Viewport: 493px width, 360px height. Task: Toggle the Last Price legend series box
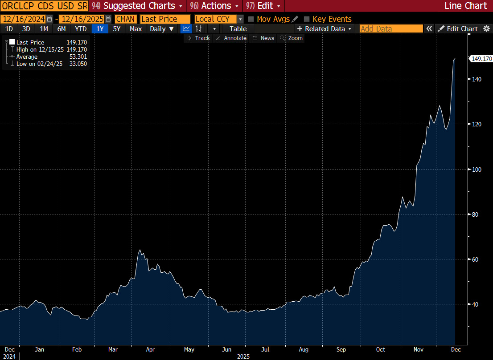(x=12, y=42)
